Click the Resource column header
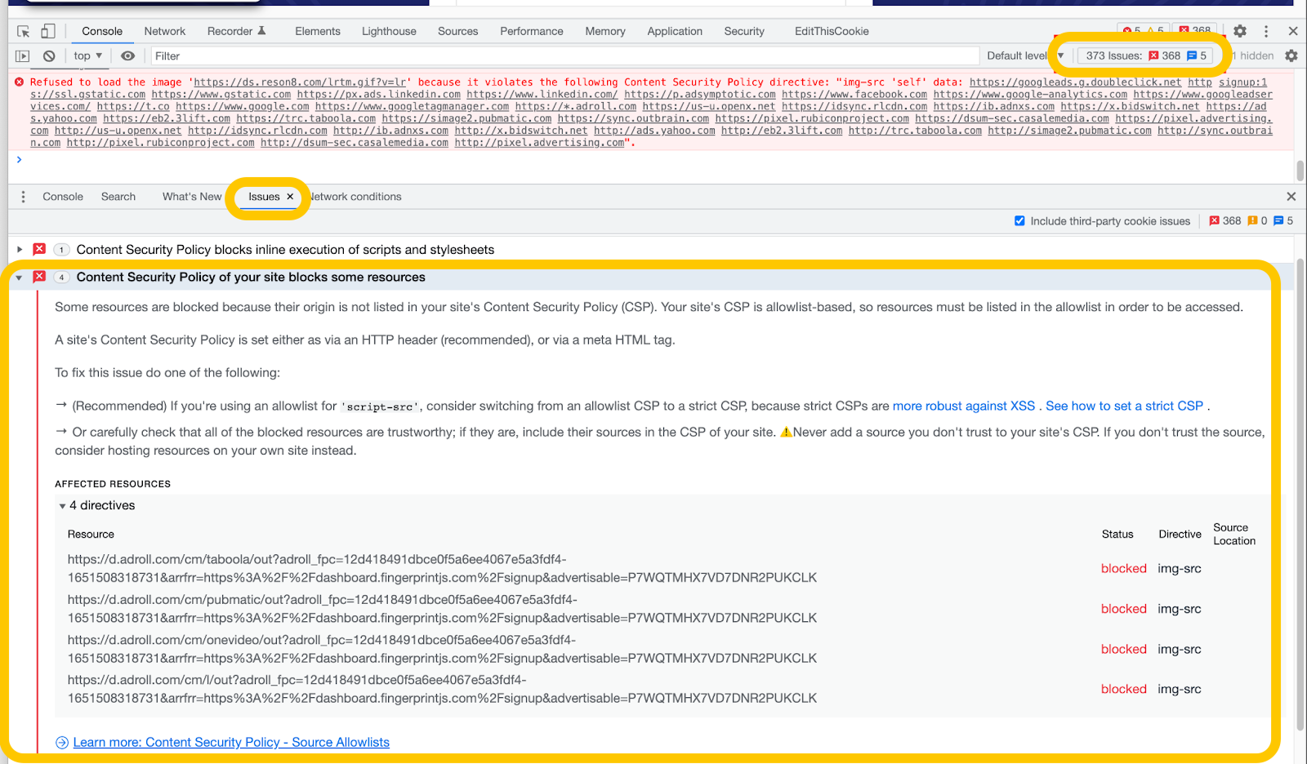 pyautogui.click(x=91, y=534)
